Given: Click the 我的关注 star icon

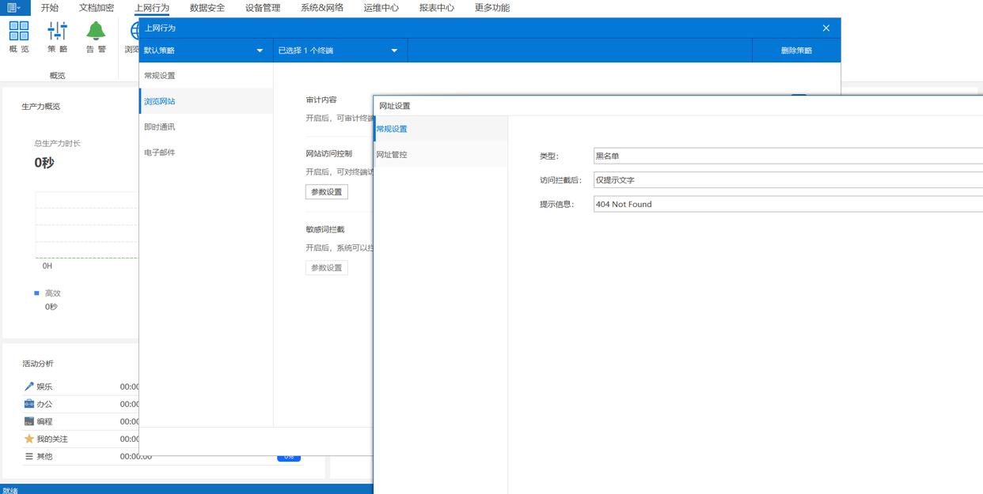Looking at the screenshot, I should click(29, 439).
